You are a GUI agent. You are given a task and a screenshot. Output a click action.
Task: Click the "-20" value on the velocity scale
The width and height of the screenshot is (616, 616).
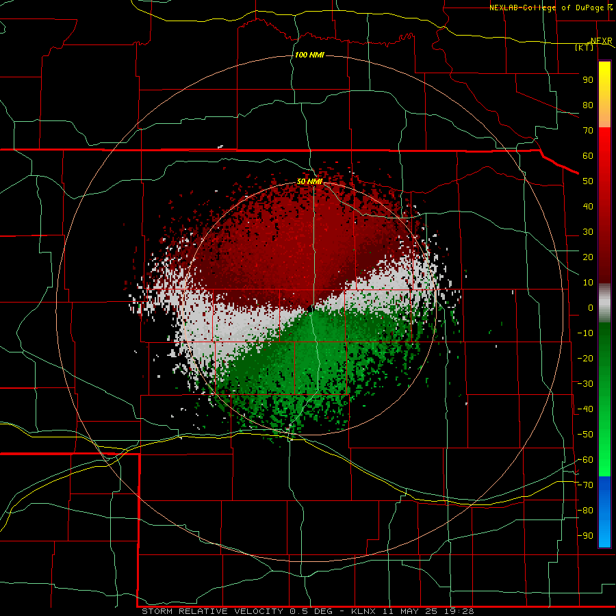click(585, 358)
